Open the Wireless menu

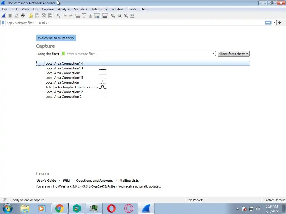(117, 9)
